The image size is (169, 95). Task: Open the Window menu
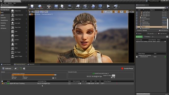coord(10,3)
